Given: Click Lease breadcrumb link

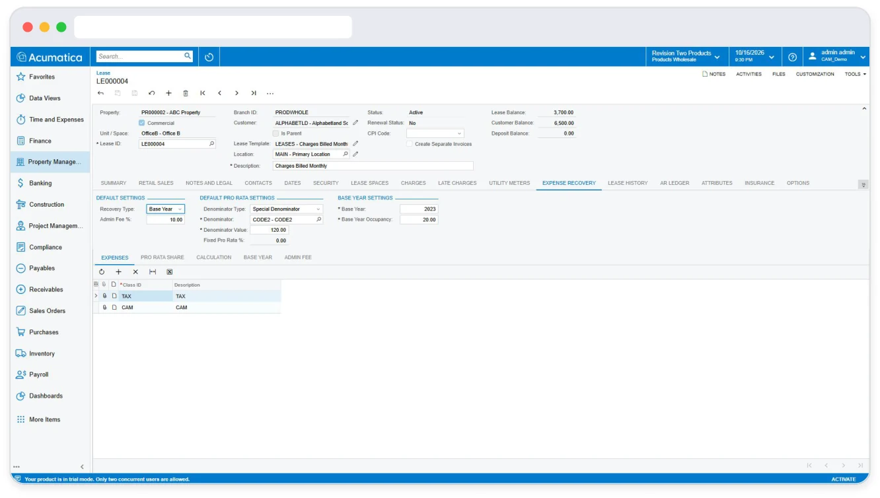Looking at the screenshot, I should (x=103, y=73).
